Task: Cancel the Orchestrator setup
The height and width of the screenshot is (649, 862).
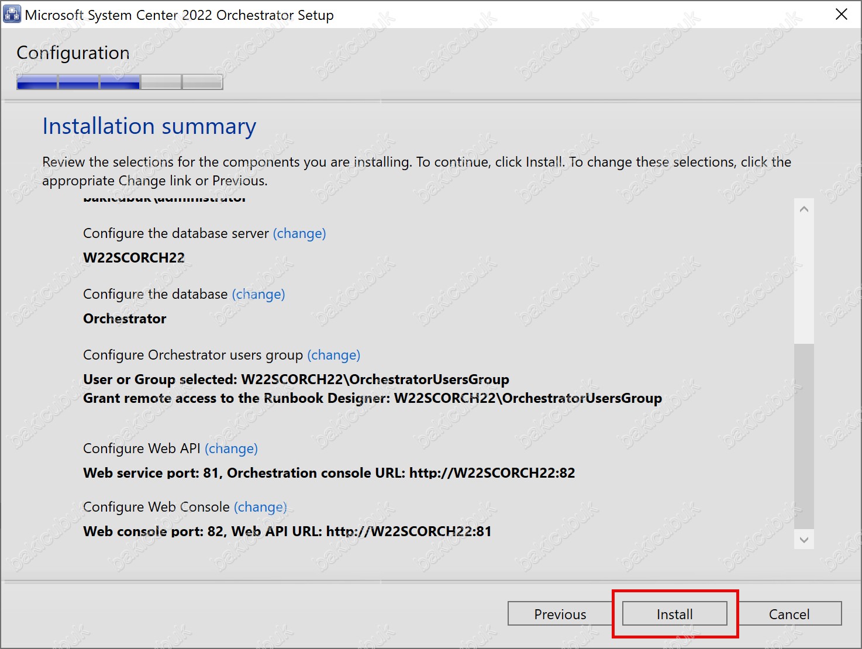Action: pyautogui.click(x=789, y=614)
